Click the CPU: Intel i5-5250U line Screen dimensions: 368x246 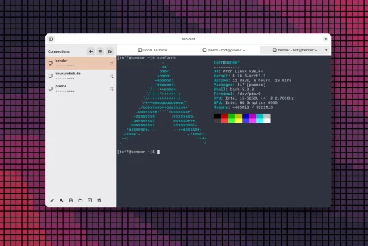tap(254, 98)
